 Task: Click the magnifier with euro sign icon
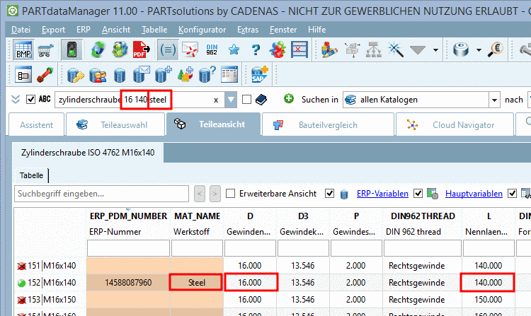(496, 50)
